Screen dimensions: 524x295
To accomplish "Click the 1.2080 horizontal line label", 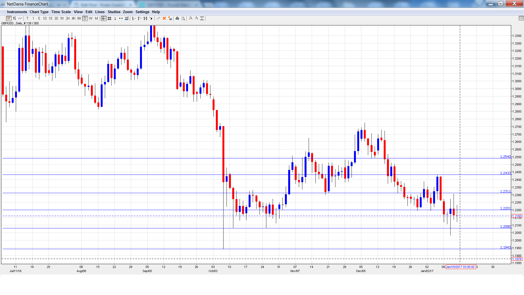I will pyautogui.click(x=505, y=227).
